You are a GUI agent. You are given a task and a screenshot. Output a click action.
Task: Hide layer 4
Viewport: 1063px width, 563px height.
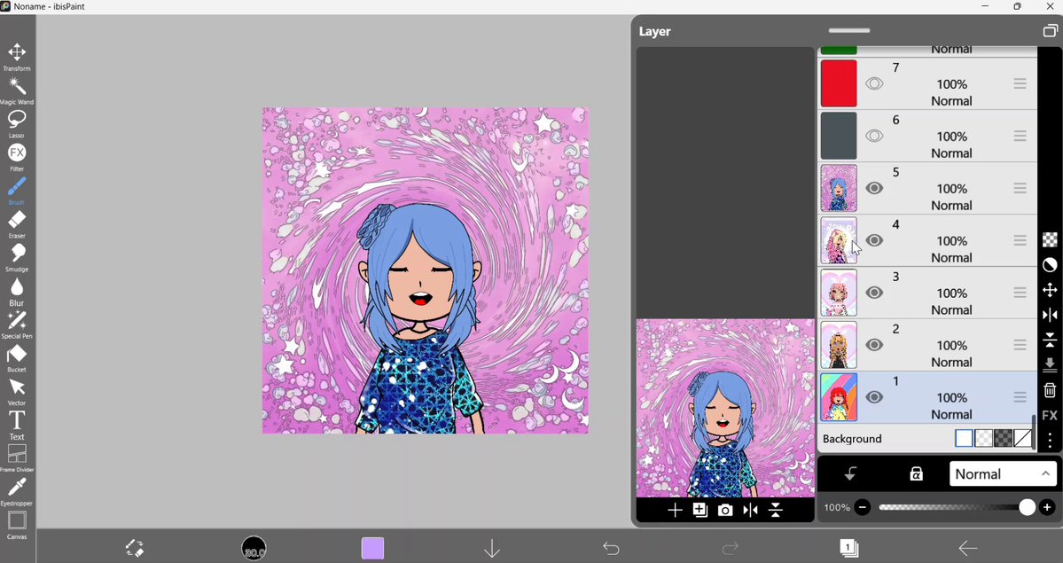874,241
